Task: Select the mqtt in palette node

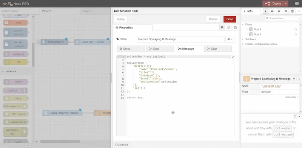Action: [x=15, y=82]
